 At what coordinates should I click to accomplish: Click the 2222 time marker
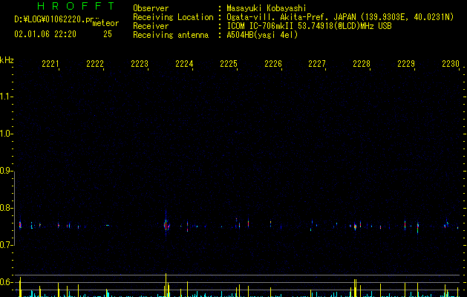point(95,64)
